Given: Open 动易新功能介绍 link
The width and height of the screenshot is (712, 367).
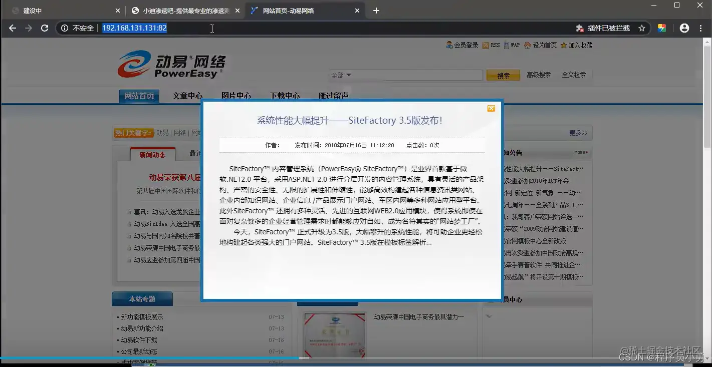Looking at the screenshot, I should tap(142, 328).
